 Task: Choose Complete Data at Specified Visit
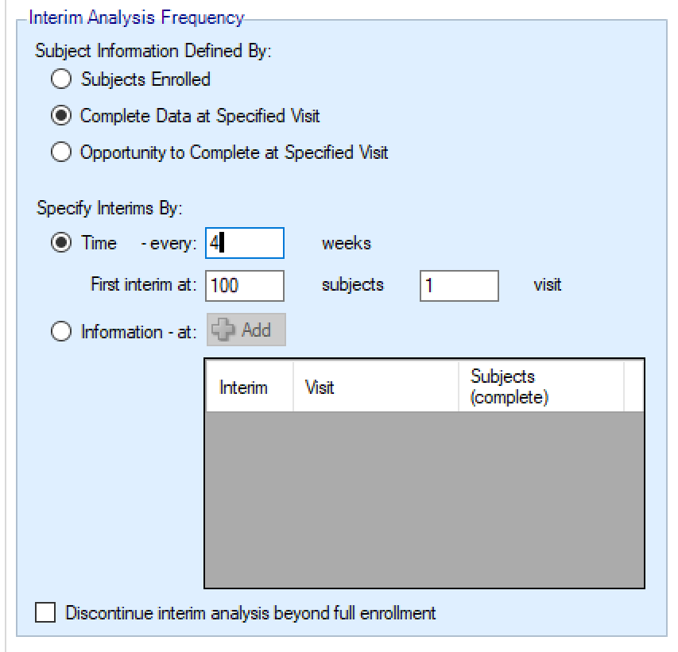(x=60, y=116)
